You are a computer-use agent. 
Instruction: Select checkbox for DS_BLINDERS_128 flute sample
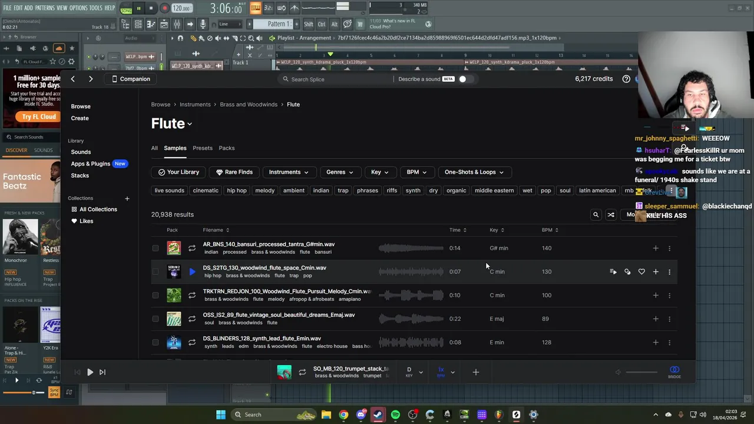point(156,342)
